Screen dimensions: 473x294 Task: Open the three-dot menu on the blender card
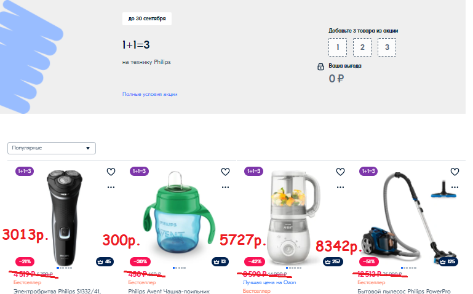click(340, 187)
